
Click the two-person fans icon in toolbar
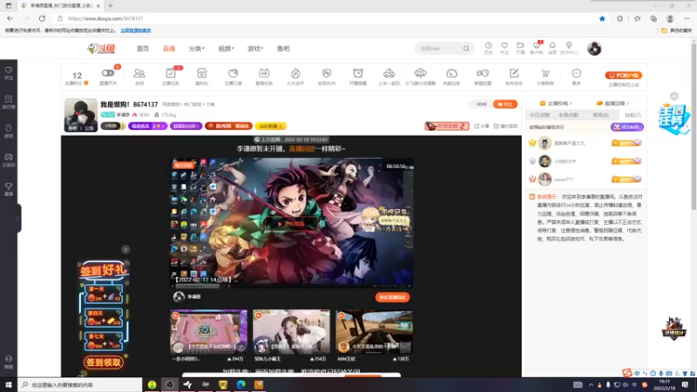coord(139,73)
